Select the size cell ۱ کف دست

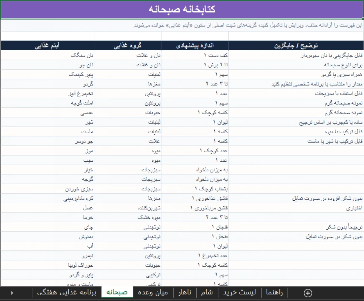[195, 55]
